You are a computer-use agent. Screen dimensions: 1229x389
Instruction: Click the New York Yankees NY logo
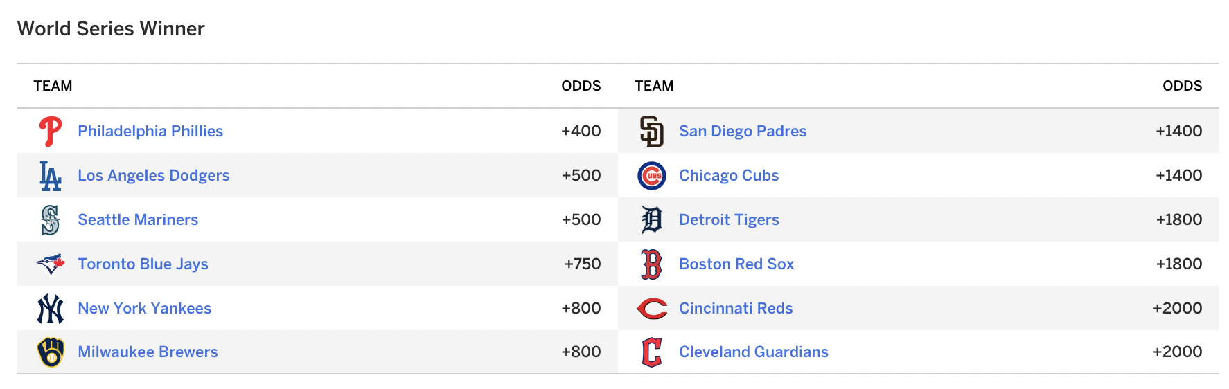click(x=51, y=308)
